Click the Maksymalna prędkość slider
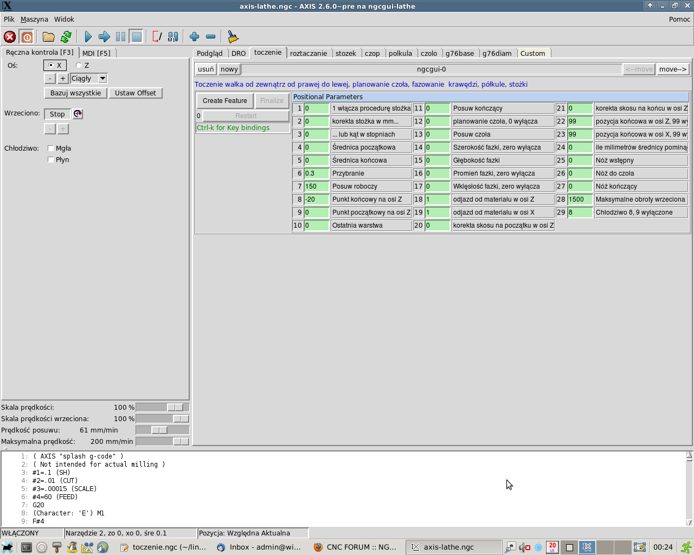The width and height of the screenshot is (694, 555). (x=163, y=442)
